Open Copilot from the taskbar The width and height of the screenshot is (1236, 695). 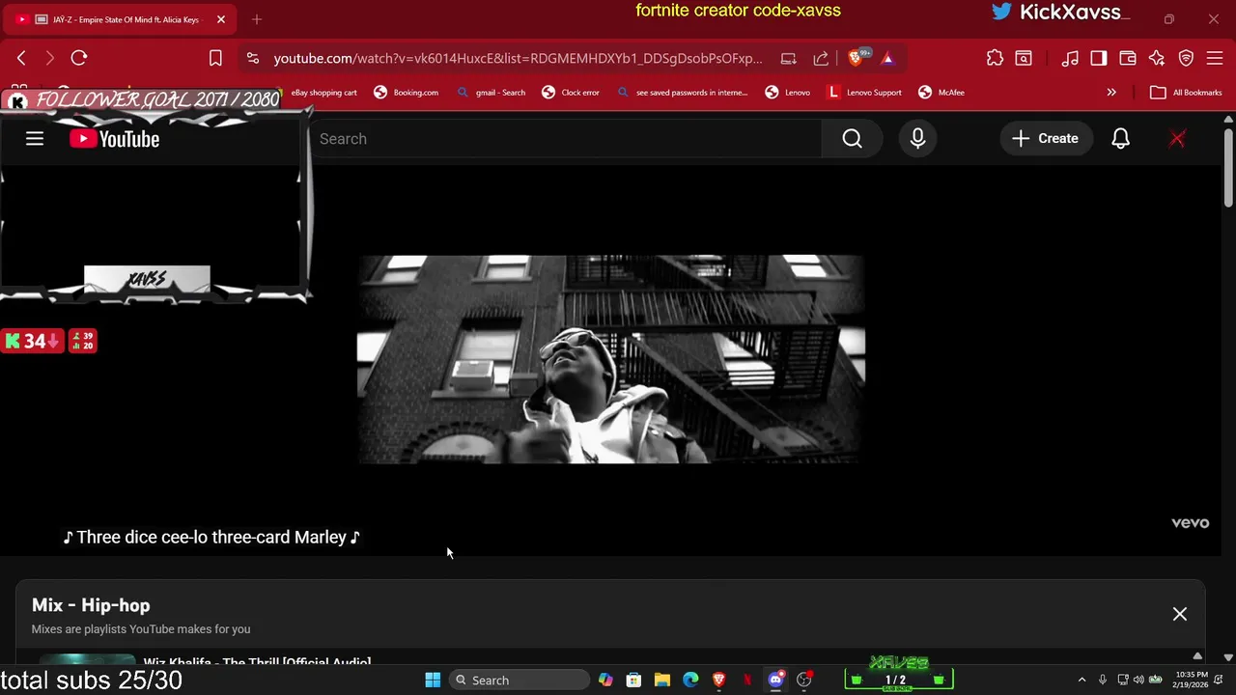(605, 681)
